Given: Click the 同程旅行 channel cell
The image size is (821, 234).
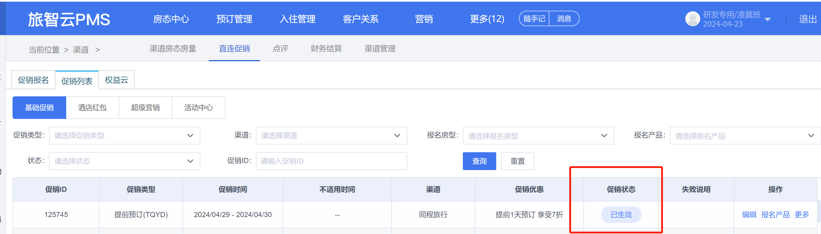Looking at the screenshot, I should point(433,215).
